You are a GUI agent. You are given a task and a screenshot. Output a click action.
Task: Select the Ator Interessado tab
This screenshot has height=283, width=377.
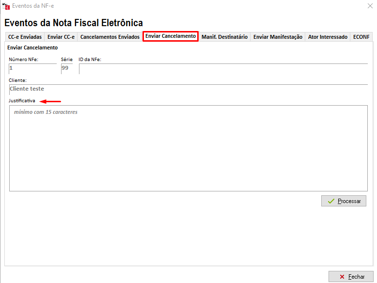click(328, 37)
